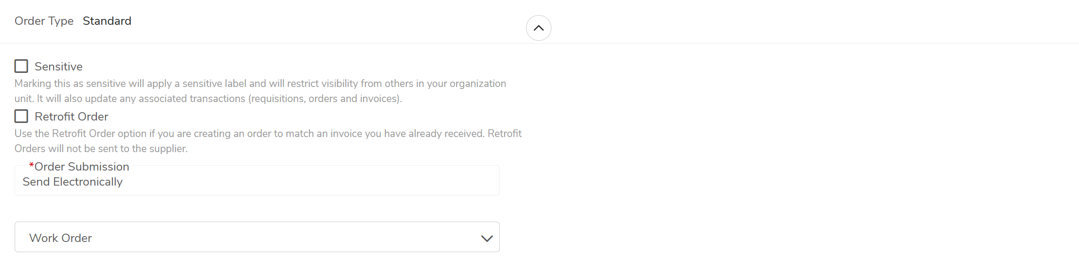Collapse the Order Type section chevron

coord(538,28)
